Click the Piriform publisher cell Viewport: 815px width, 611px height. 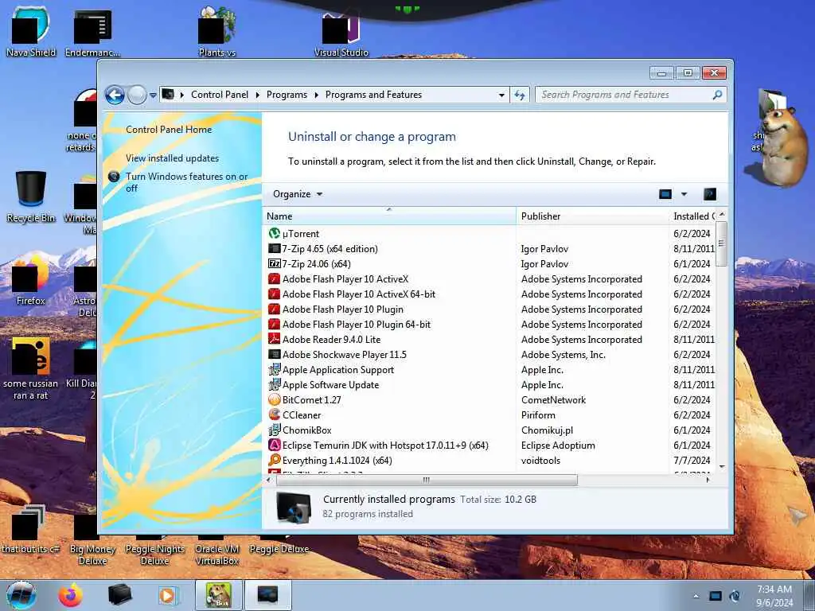(x=538, y=414)
